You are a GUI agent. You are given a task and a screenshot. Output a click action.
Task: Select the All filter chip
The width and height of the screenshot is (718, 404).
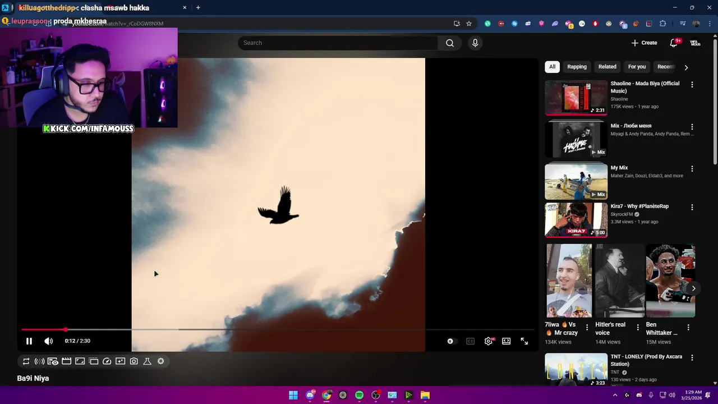(x=552, y=67)
